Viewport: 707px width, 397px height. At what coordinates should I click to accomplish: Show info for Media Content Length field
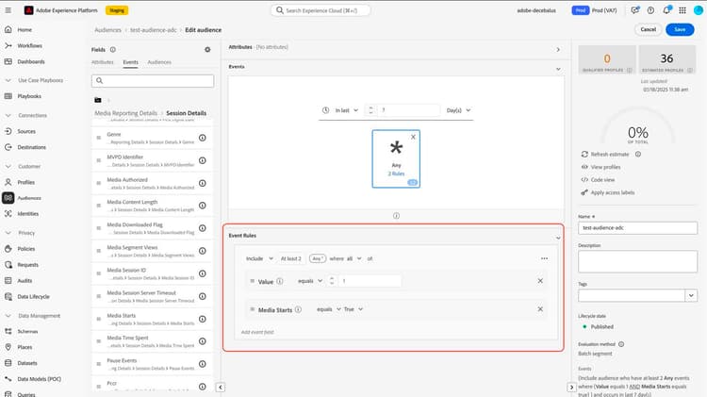pyautogui.click(x=203, y=206)
